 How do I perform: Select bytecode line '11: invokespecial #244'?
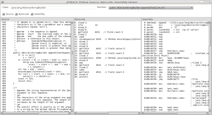click(x=107, y=39)
